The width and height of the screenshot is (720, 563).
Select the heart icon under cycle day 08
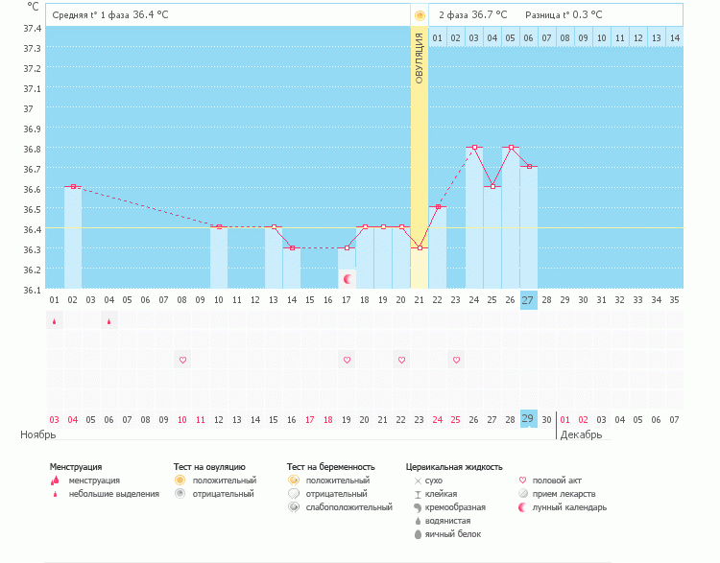click(x=182, y=360)
